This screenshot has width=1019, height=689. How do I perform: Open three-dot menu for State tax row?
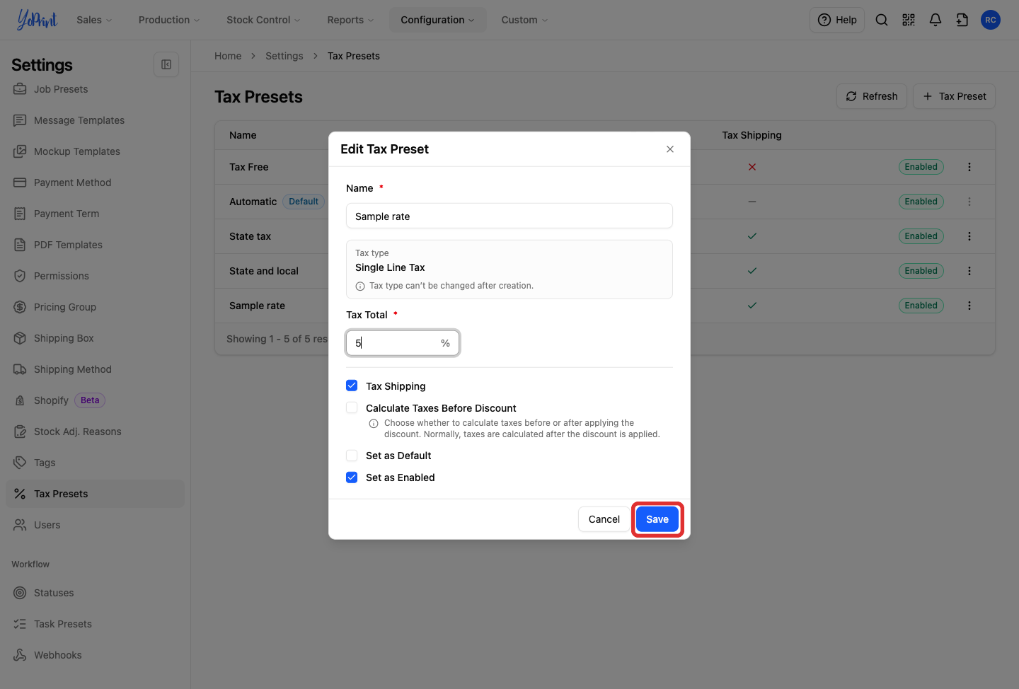pos(969,236)
